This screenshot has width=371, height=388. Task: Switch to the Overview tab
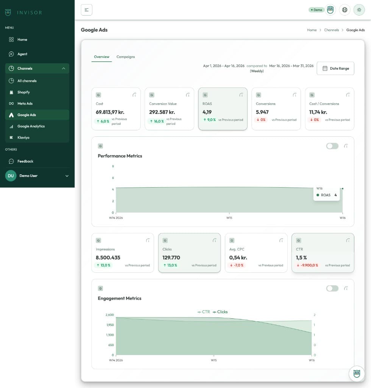click(x=101, y=57)
